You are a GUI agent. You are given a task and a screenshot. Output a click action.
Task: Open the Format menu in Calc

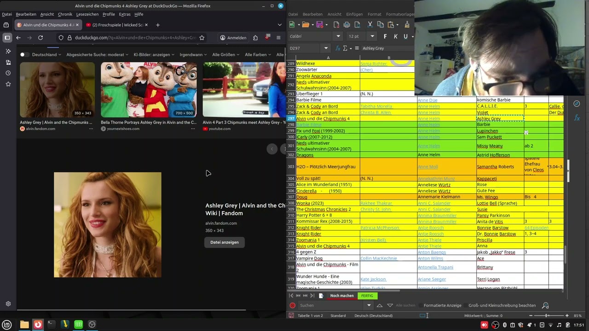point(375,14)
